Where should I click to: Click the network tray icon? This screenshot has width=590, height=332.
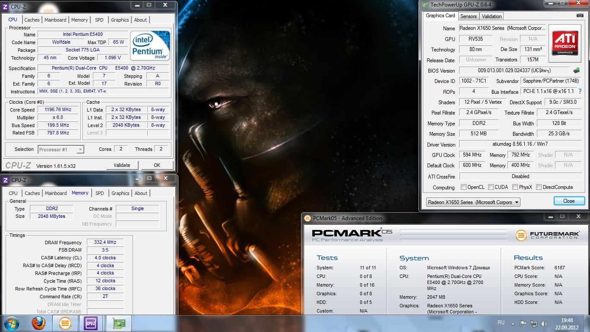pyautogui.click(x=534, y=323)
